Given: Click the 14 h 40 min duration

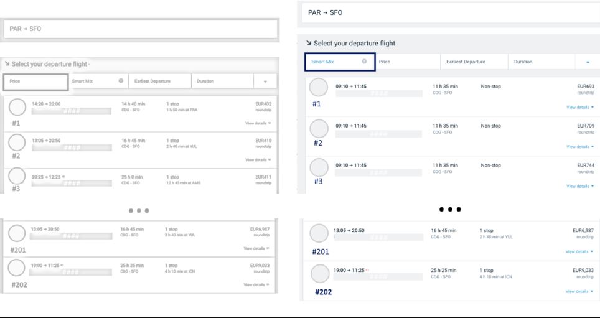Looking at the screenshot, I should 133,104.
